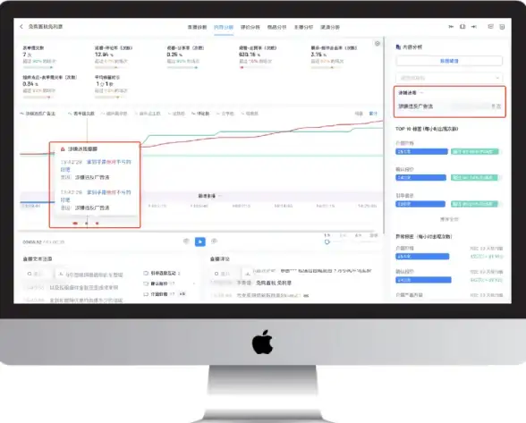526x423 pixels.
Task: Check the 引导话题互动 filter checkbox
Action: (146, 273)
